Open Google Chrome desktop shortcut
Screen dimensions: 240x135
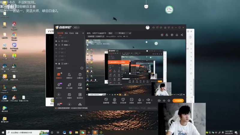pyautogui.click(x=14, y=37)
